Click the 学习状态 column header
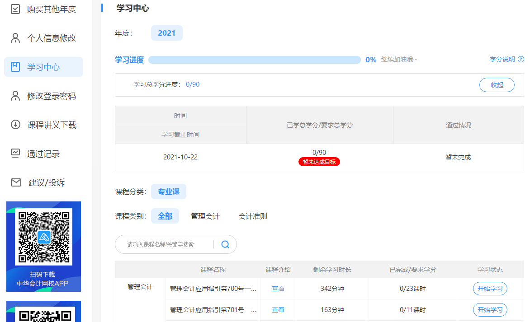The height and width of the screenshot is (322, 530). tap(490, 270)
